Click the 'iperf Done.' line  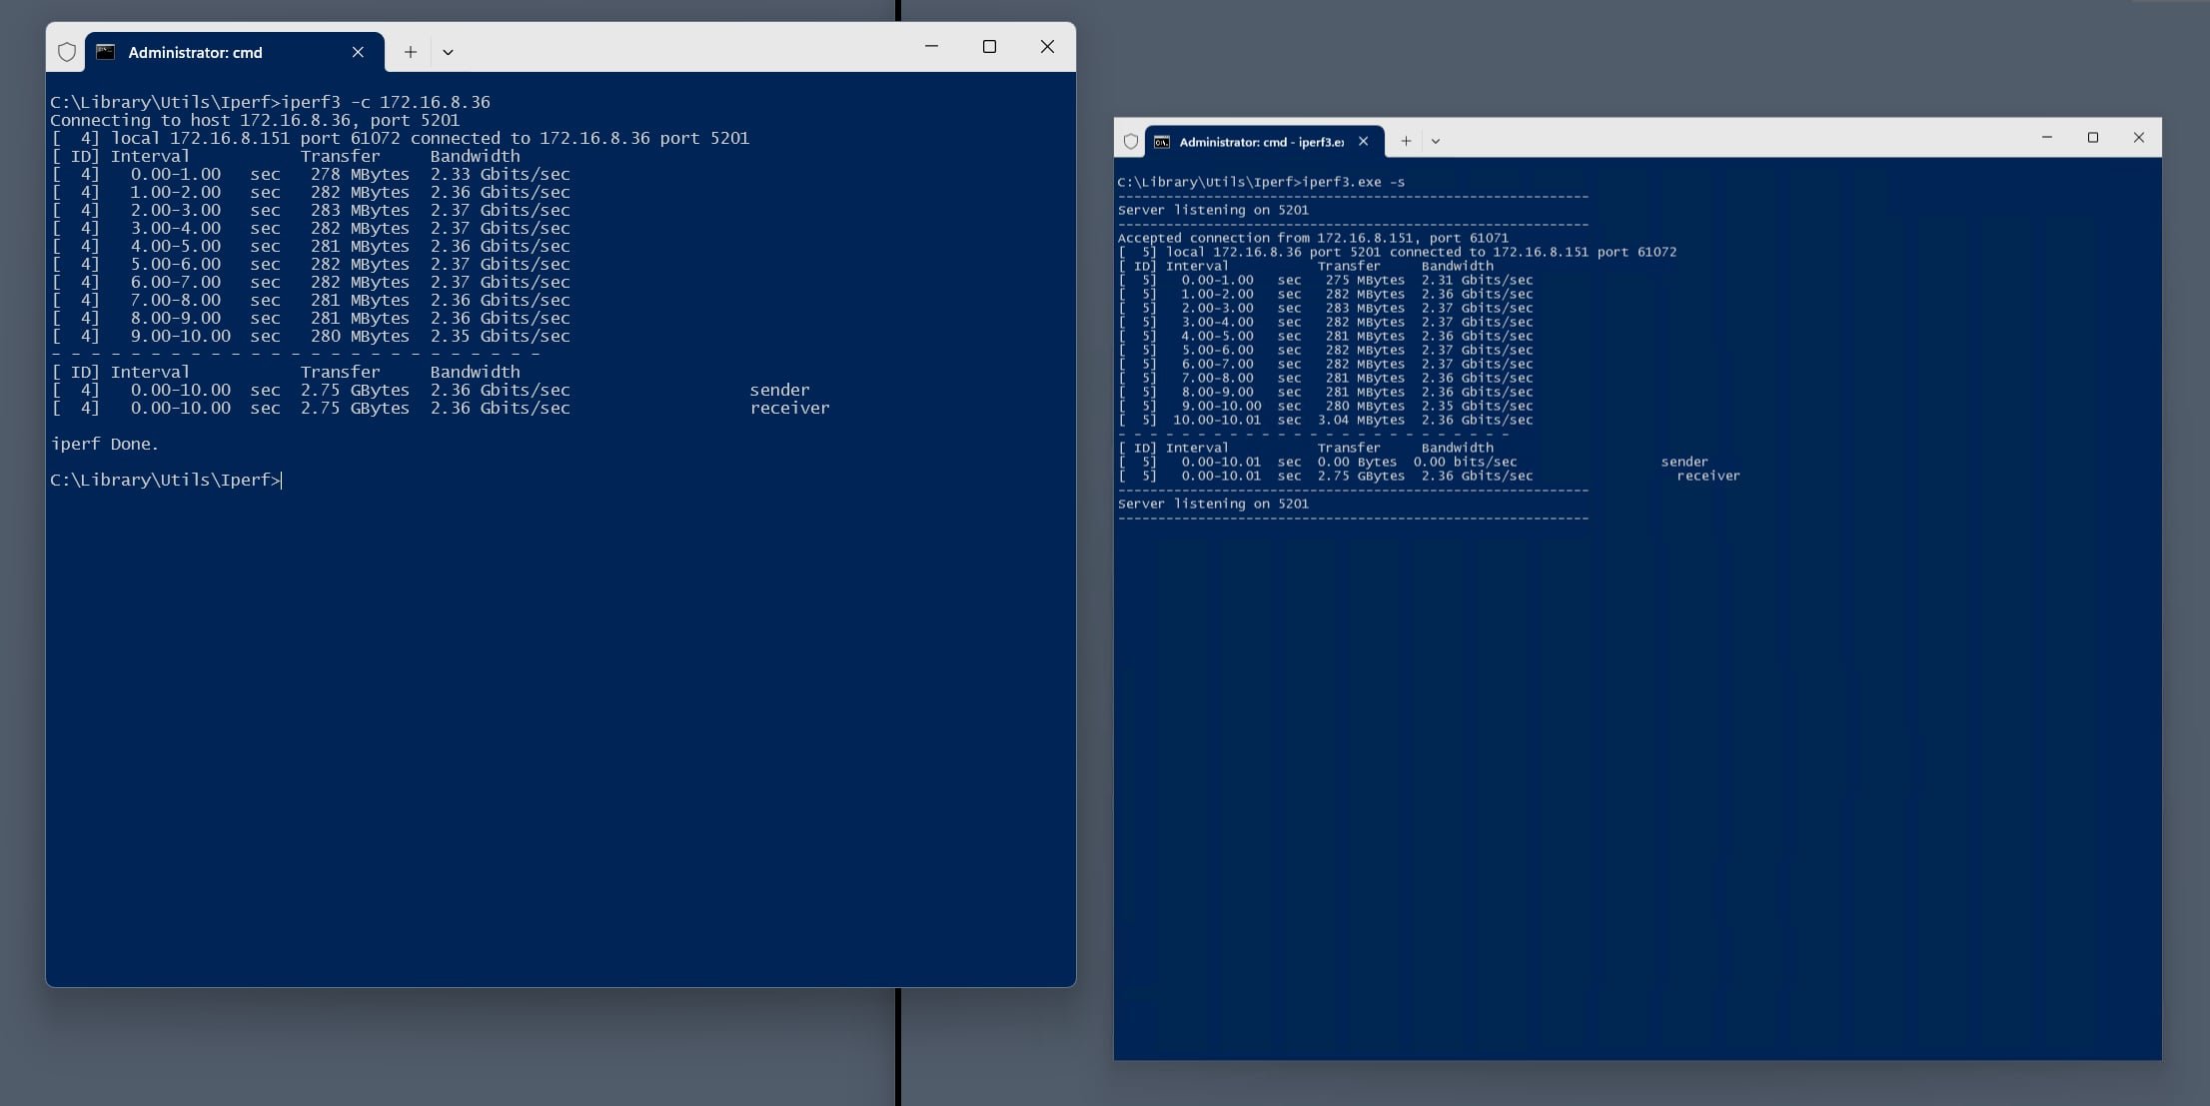point(105,444)
